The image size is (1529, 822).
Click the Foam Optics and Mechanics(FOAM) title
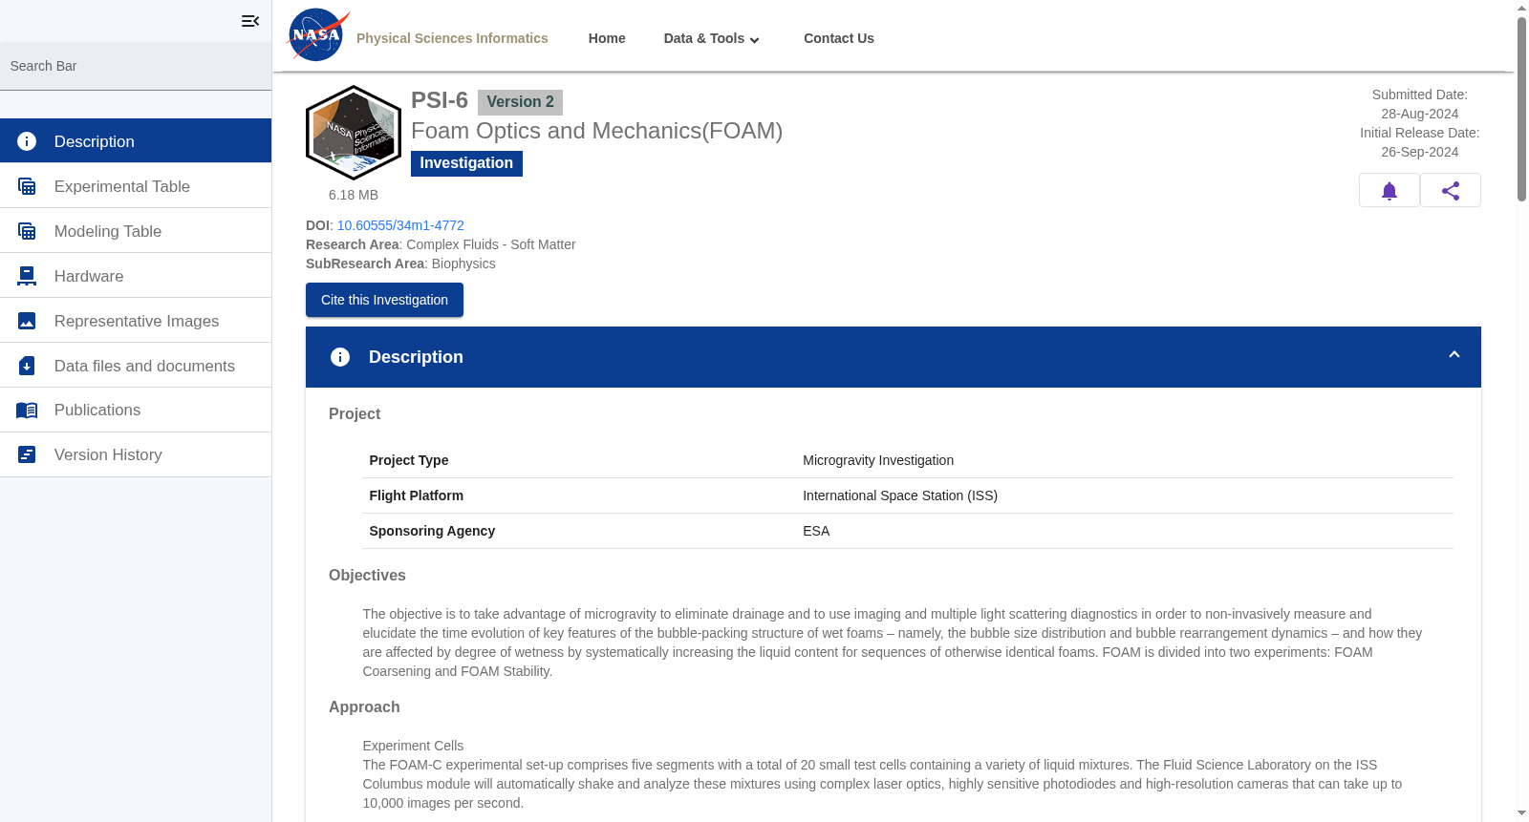596,131
